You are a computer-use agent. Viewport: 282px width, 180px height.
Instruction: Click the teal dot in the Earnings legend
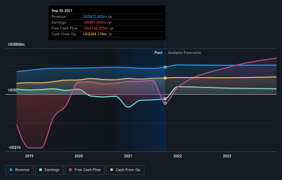click(x=41, y=170)
